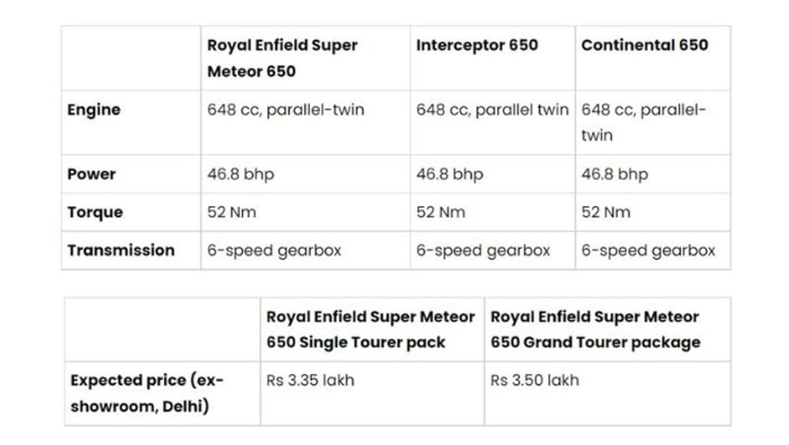Click the Transmission row label

coord(121,251)
